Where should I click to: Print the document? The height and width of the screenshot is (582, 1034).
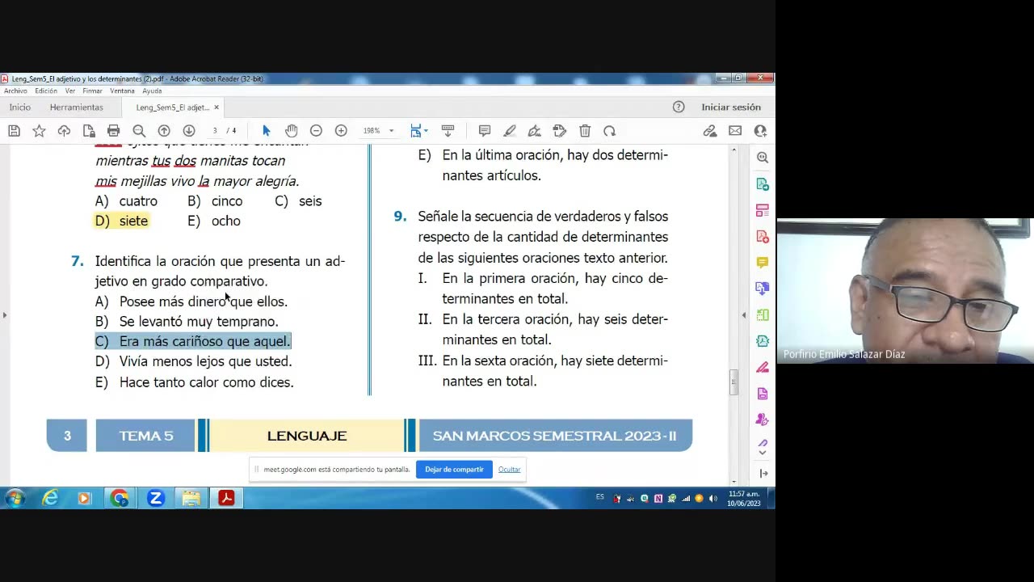114,131
